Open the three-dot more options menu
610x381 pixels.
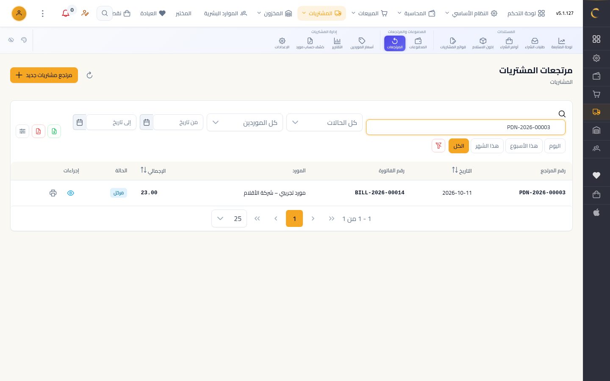42,14
